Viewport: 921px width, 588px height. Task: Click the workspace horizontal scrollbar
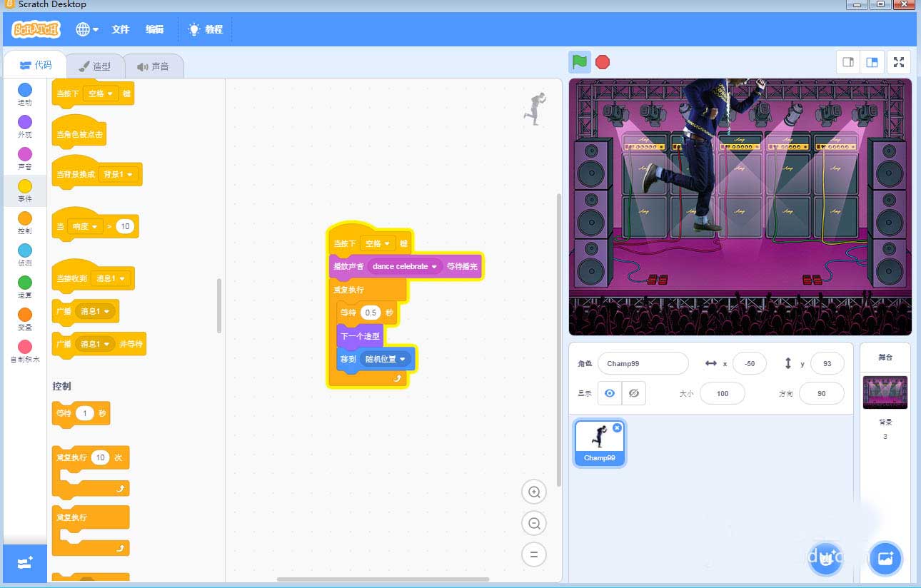pos(383,579)
